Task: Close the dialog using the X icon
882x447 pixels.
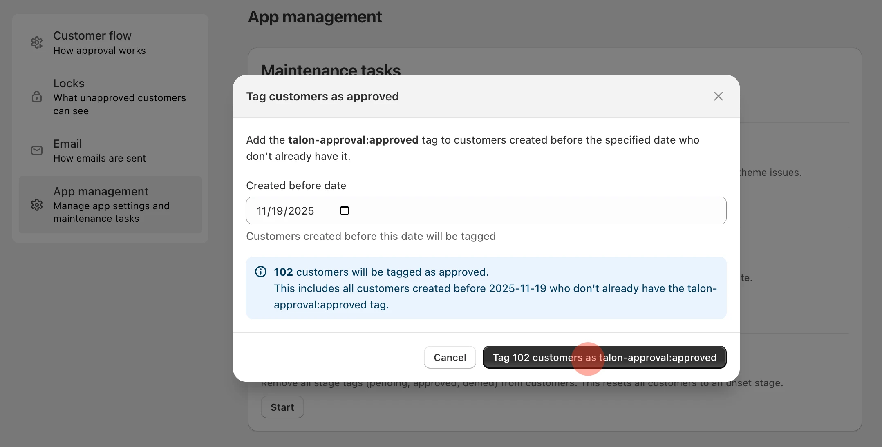Action: point(718,96)
